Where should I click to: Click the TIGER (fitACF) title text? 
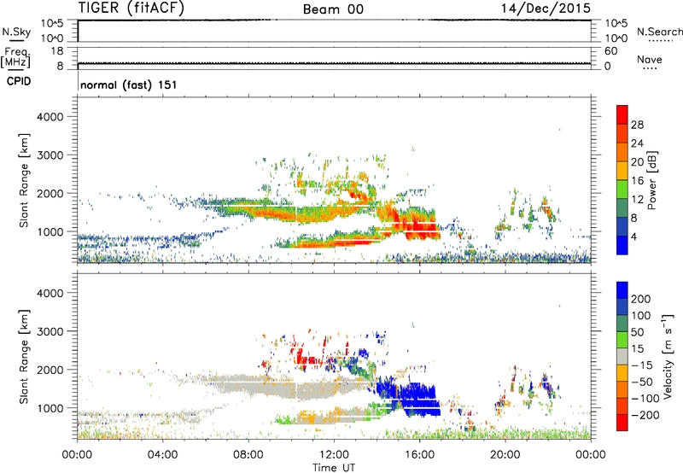point(131,9)
